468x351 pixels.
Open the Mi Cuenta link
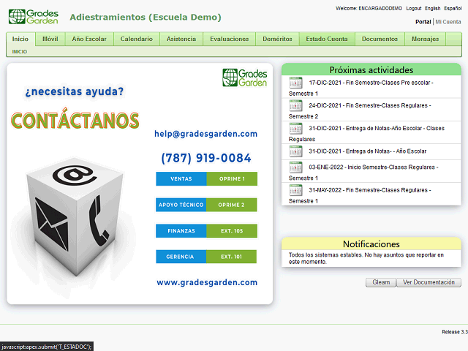click(448, 22)
